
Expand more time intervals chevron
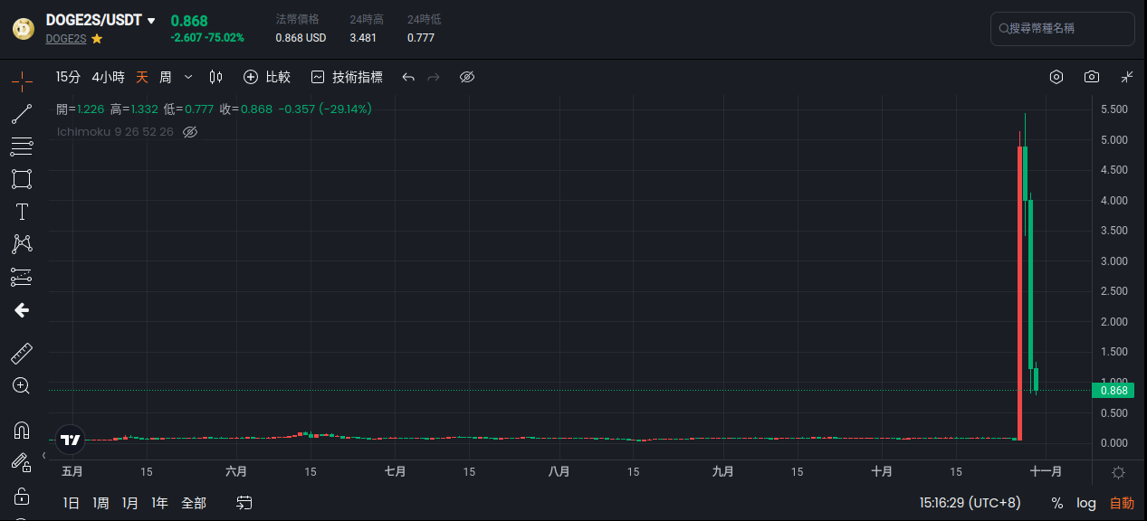coord(188,77)
